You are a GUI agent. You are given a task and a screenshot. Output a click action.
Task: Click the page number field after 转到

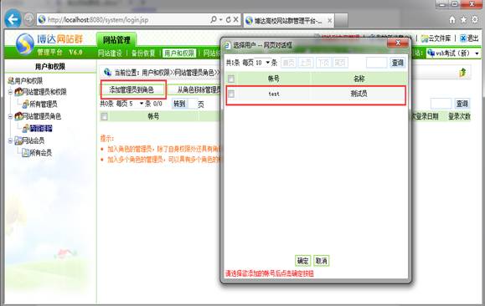tap(192, 104)
